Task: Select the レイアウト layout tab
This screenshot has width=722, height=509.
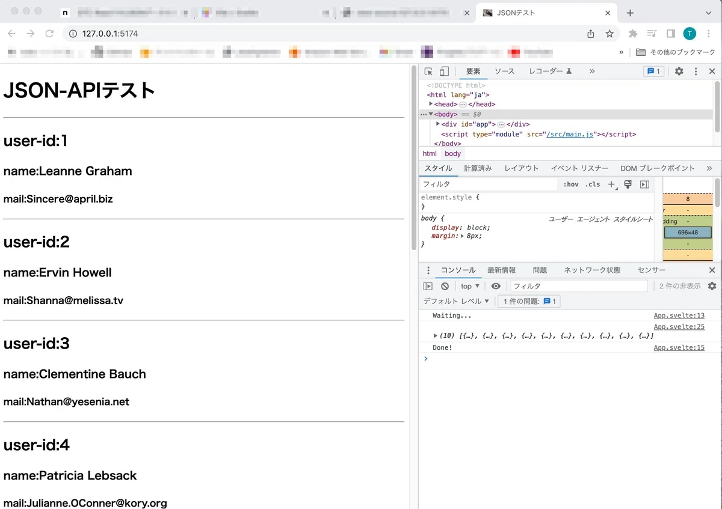Action: coord(522,168)
